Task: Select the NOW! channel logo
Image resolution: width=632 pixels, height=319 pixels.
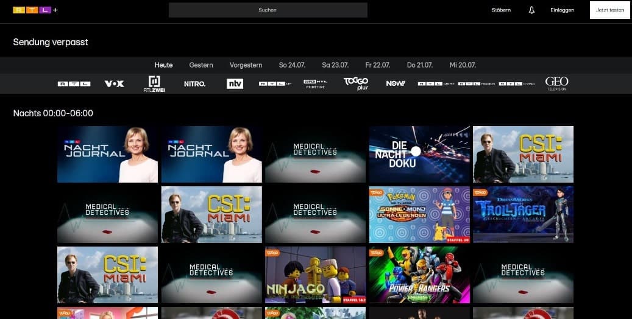Action: pos(396,83)
